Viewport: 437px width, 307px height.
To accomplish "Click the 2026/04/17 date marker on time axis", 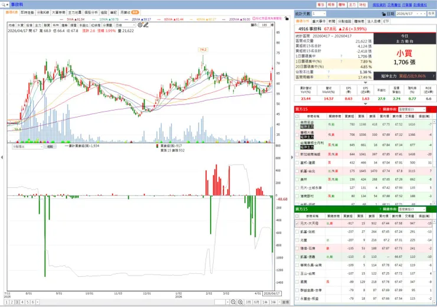I will [x=272, y=293].
